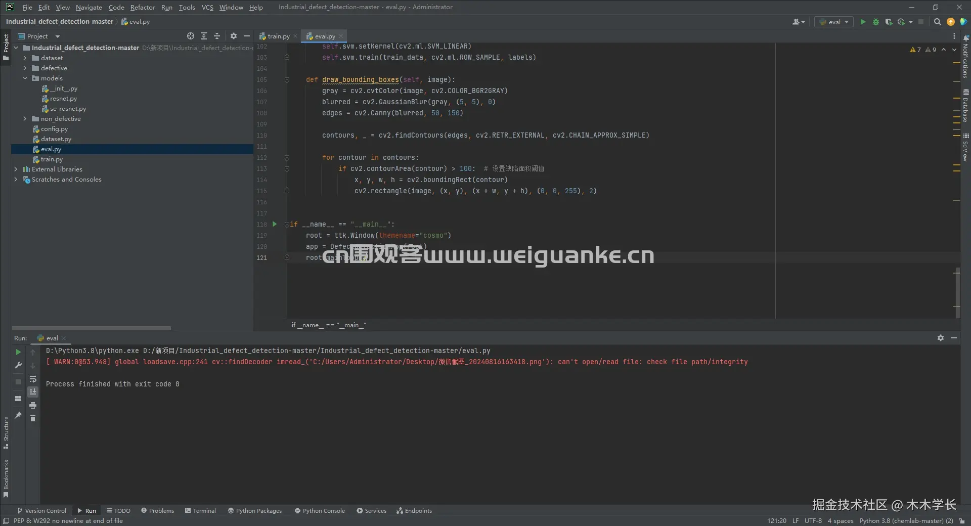Click the orange IDE update icon

[x=951, y=22]
